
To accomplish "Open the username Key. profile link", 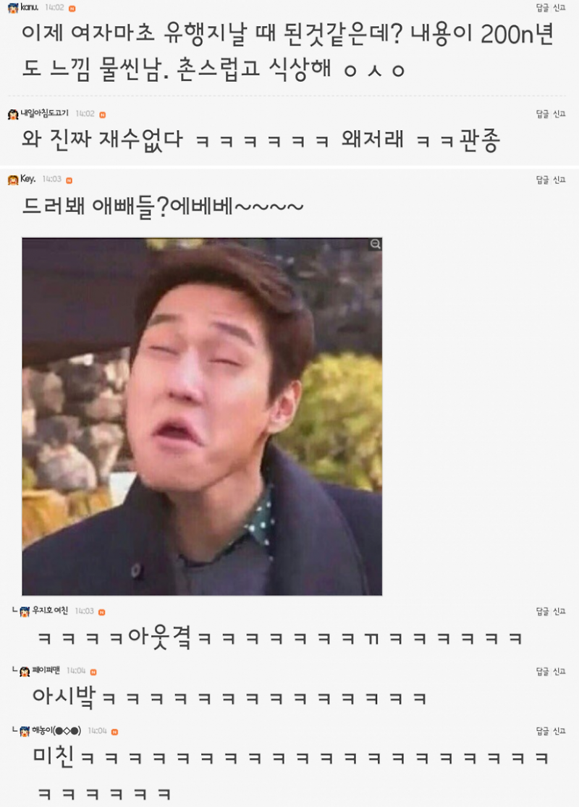I will point(28,179).
